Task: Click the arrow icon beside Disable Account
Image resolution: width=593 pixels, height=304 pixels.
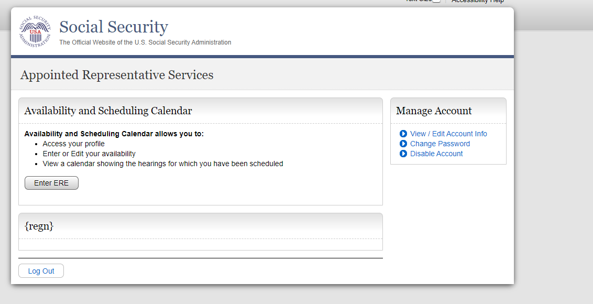Action: tap(403, 154)
